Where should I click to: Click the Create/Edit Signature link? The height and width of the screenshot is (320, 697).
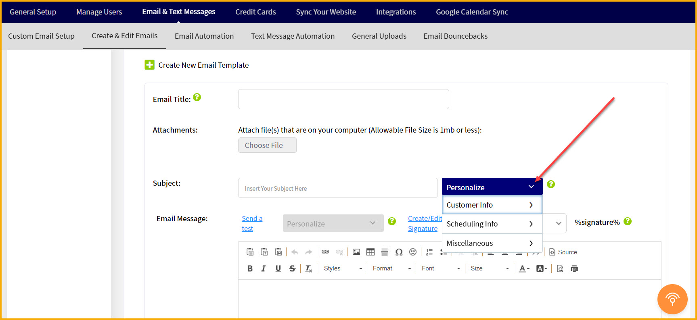(425, 223)
